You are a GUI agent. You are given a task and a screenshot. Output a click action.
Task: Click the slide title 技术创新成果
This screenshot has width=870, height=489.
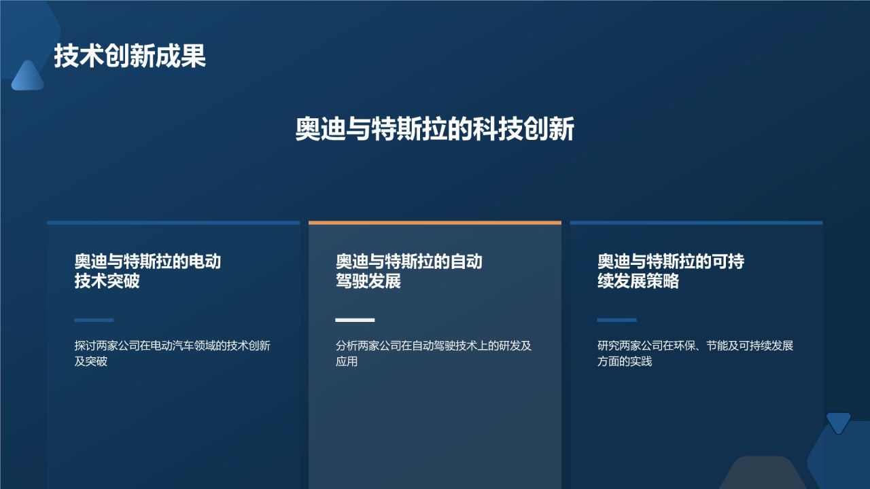click(x=130, y=56)
